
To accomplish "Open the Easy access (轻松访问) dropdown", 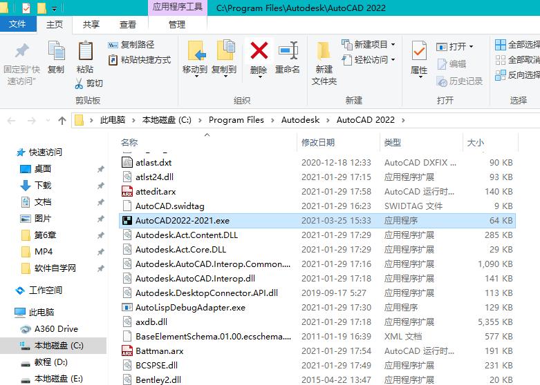I will 393,60.
